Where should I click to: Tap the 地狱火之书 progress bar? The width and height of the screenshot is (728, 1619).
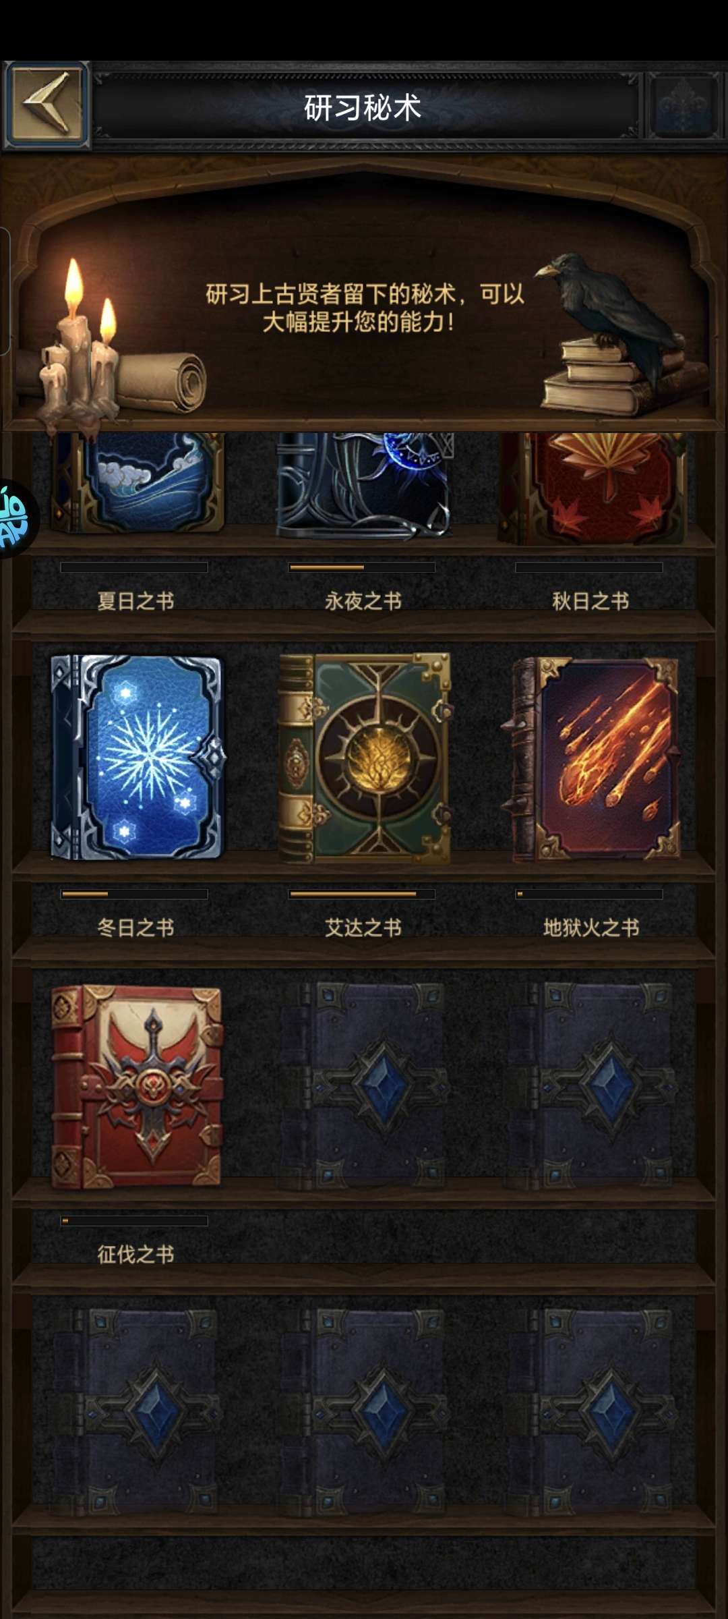tap(589, 894)
